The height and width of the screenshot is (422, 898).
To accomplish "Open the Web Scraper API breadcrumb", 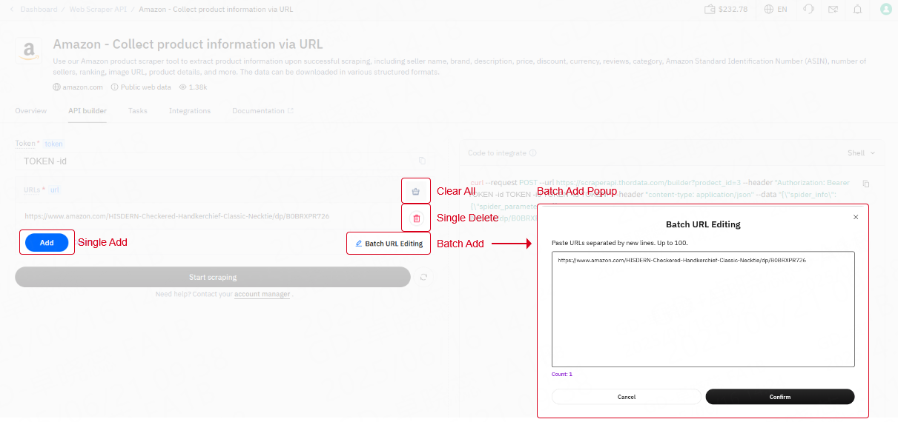I will point(98,10).
